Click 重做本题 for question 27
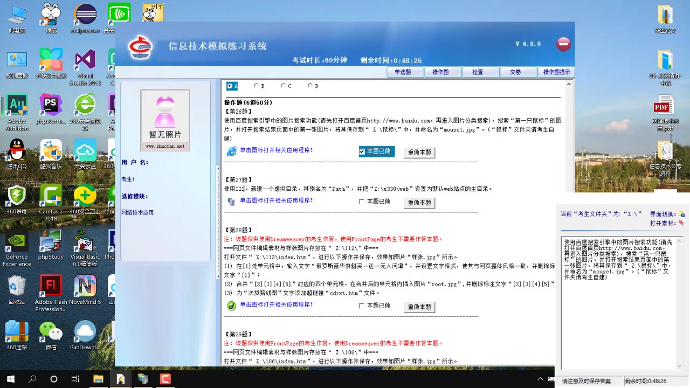Image resolution: width=690 pixels, height=388 pixels. click(x=419, y=203)
